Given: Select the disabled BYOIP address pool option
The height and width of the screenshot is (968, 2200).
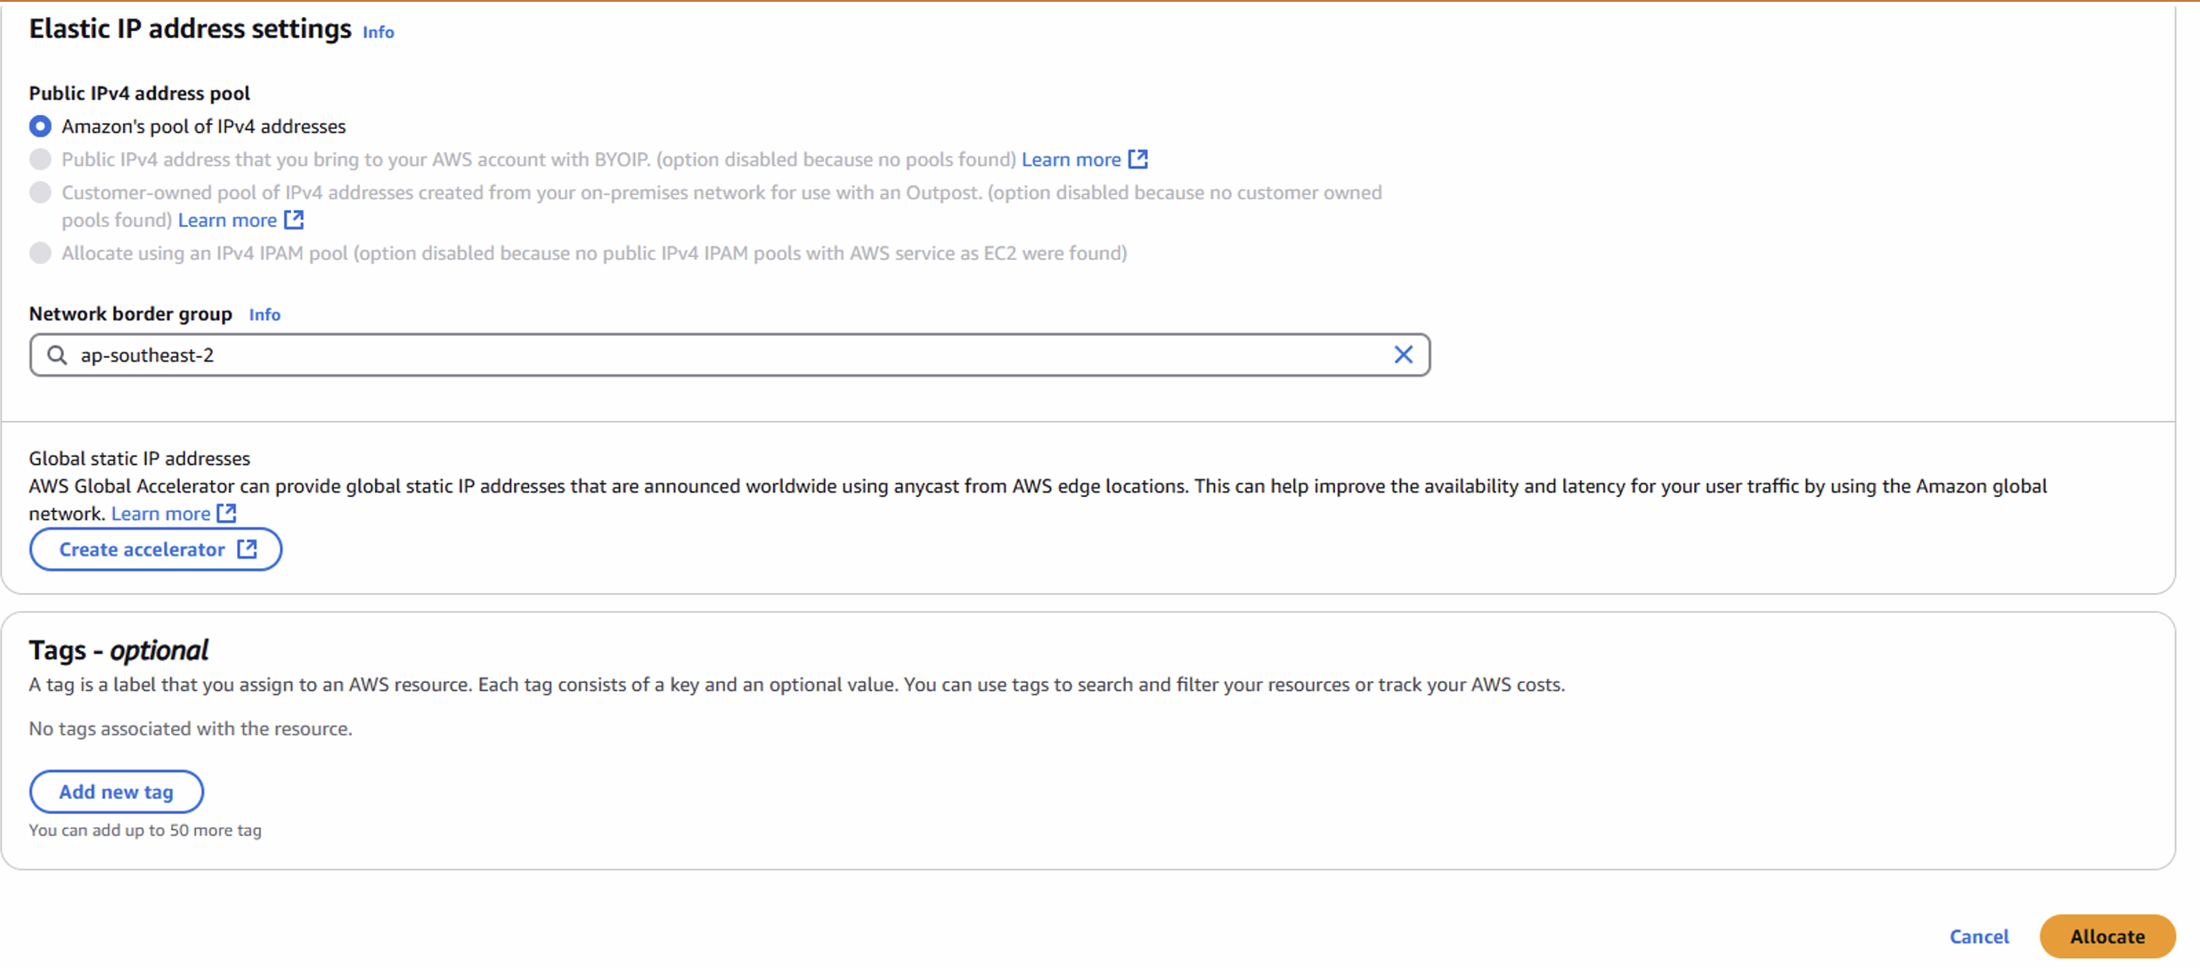Looking at the screenshot, I should click(40, 159).
